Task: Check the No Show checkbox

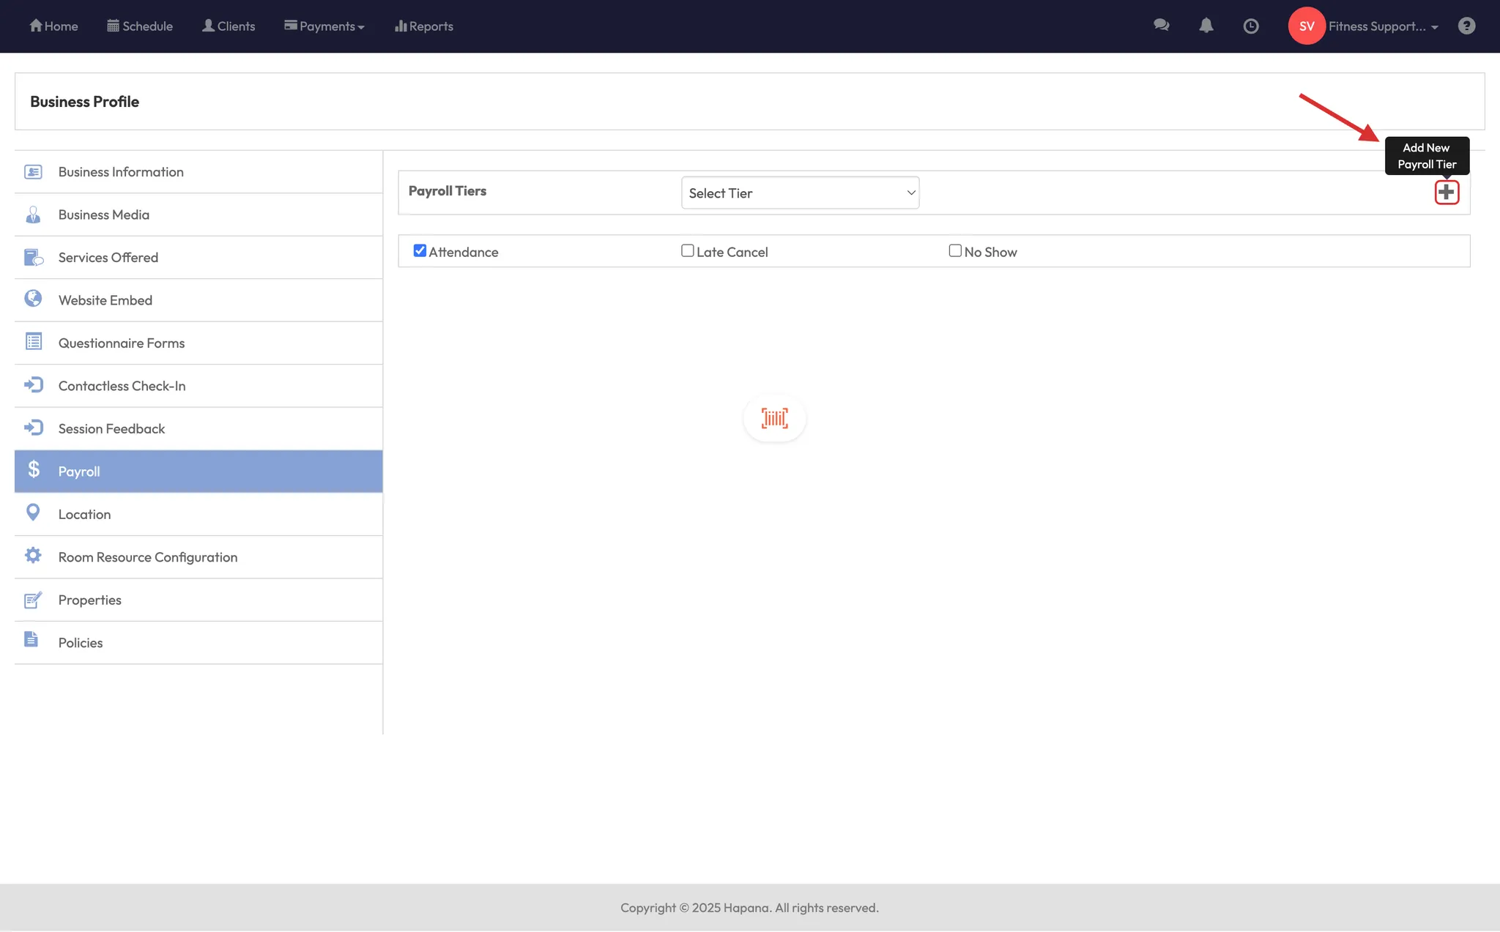Action: tap(955, 251)
